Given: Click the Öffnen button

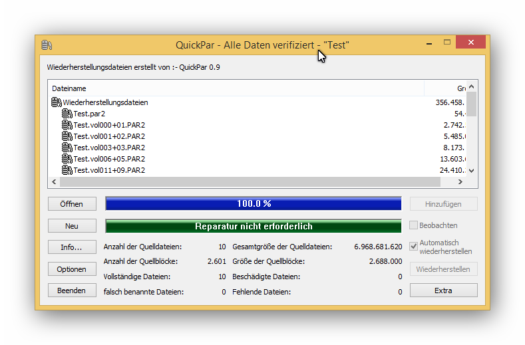Looking at the screenshot, I should click(x=72, y=204).
